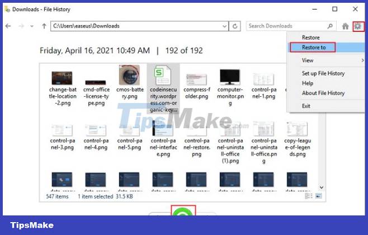Select About File History
Image resolution: width=368 pixels, height=235 pixels.
point(323,93)
